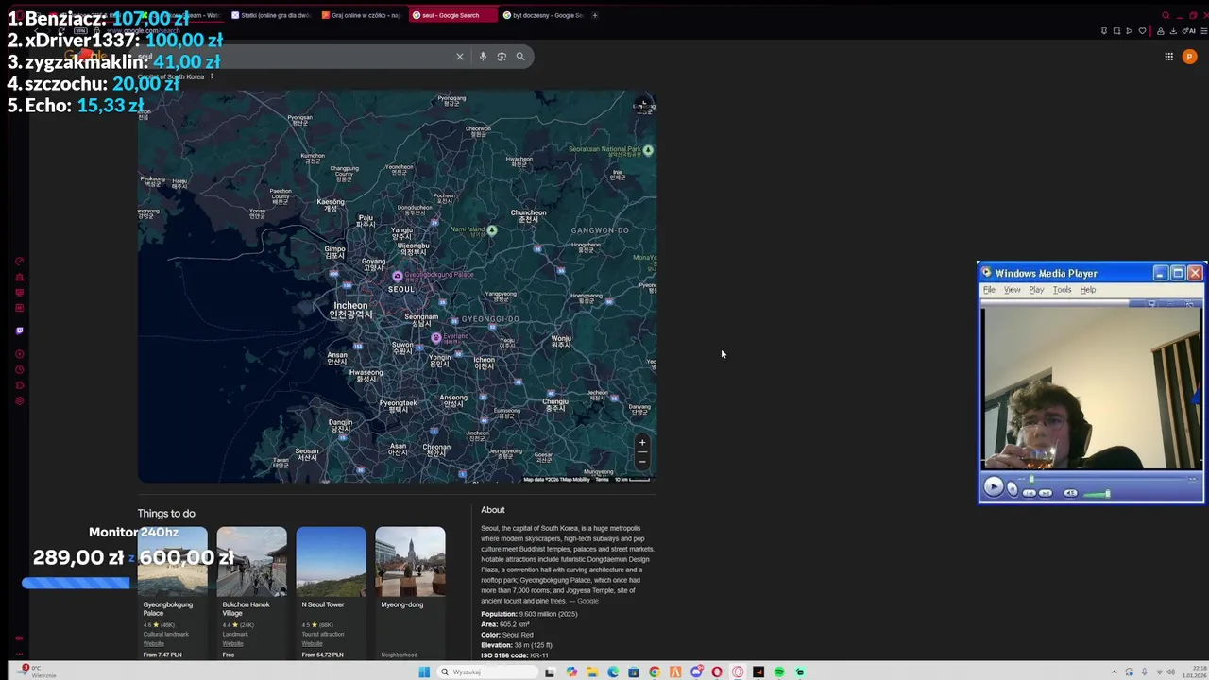
Task: Expand the map to fullscreen
Action: (x=642, y=105)
